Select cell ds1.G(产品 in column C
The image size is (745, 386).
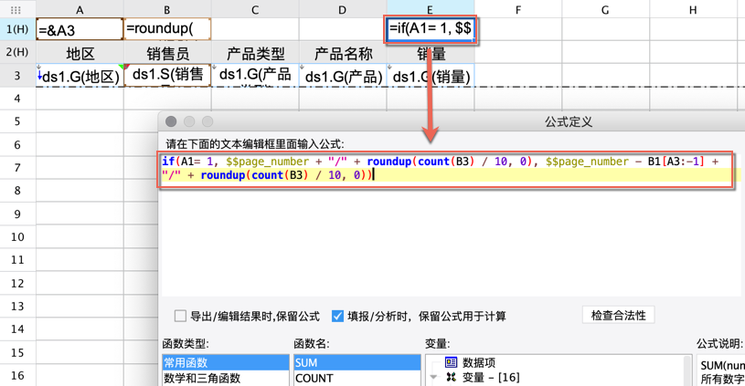[255, 76]
